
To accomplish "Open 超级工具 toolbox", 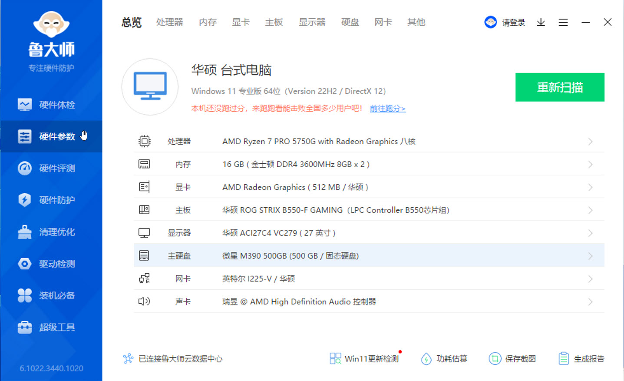I will tap(51, 327).
